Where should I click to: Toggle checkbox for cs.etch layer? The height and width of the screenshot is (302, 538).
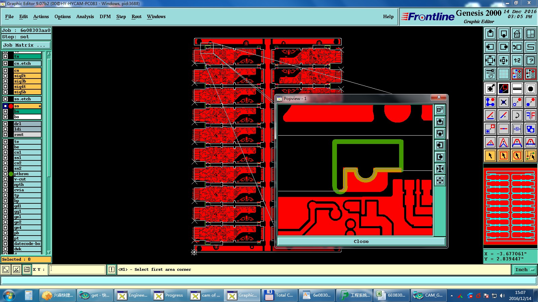click(5, 63)
